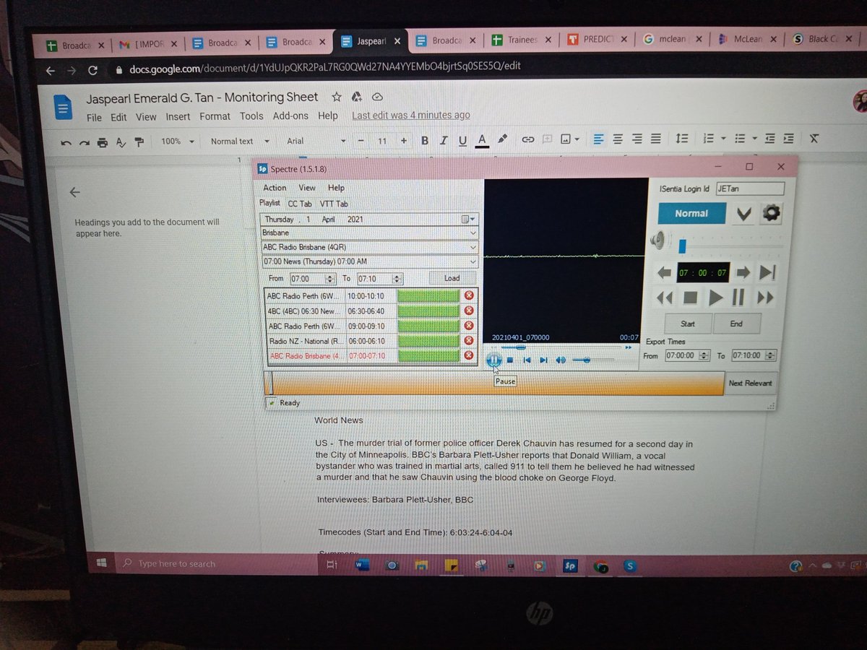
Task: Click the Load button in Spectre
Action: tap(451, 278)
